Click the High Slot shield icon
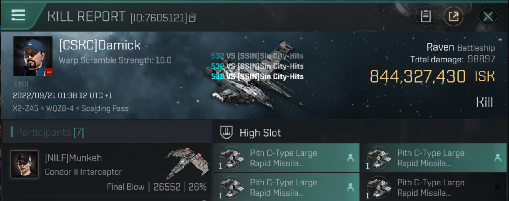The height and width of the screenshot is (201, 509). click(x=226, y=133)
